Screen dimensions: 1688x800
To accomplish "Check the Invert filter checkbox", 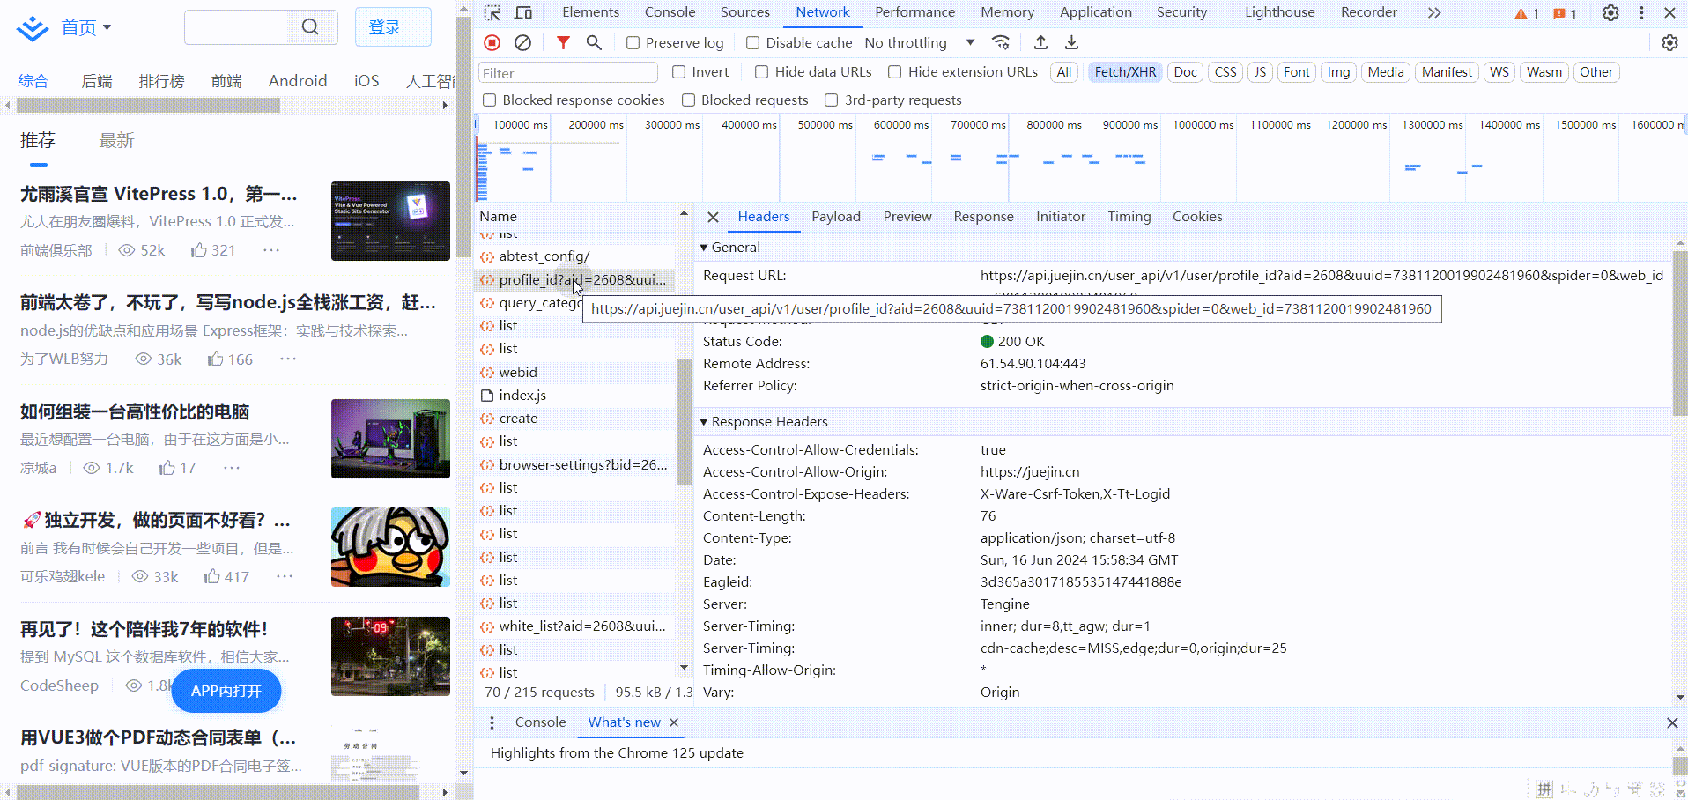I will click(x=678, y=72).
